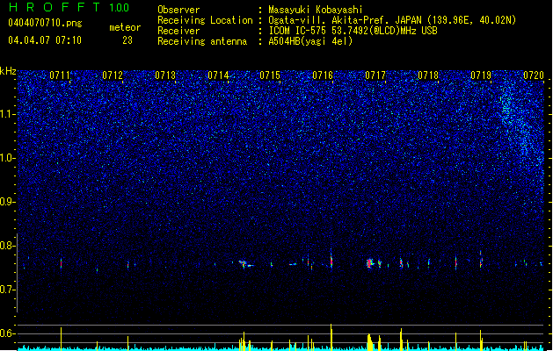Click the 0719 time marker
Screen dimensions: 553x351
481,75
